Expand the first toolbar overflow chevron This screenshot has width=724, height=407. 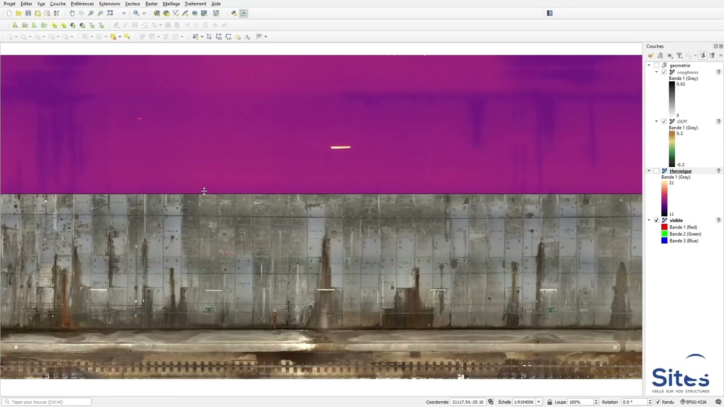pos(124,14)
